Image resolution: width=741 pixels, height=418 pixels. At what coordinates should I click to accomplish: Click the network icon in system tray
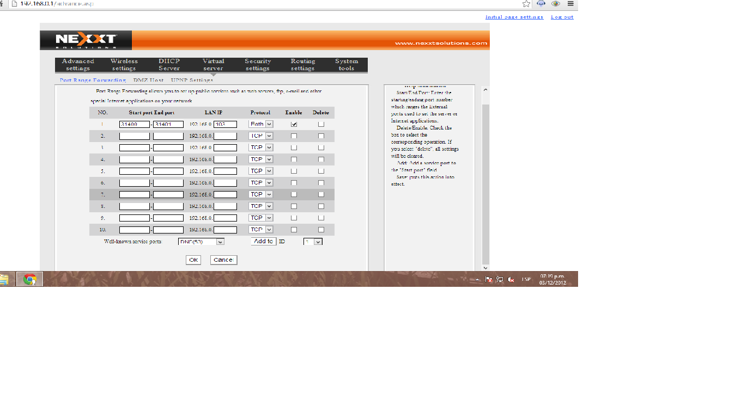[x=500, y=279]
